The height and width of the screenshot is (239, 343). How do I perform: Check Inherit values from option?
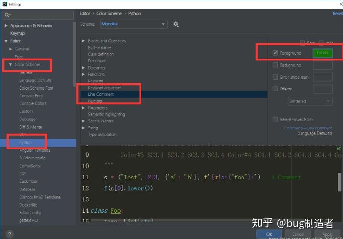point(275,119)
